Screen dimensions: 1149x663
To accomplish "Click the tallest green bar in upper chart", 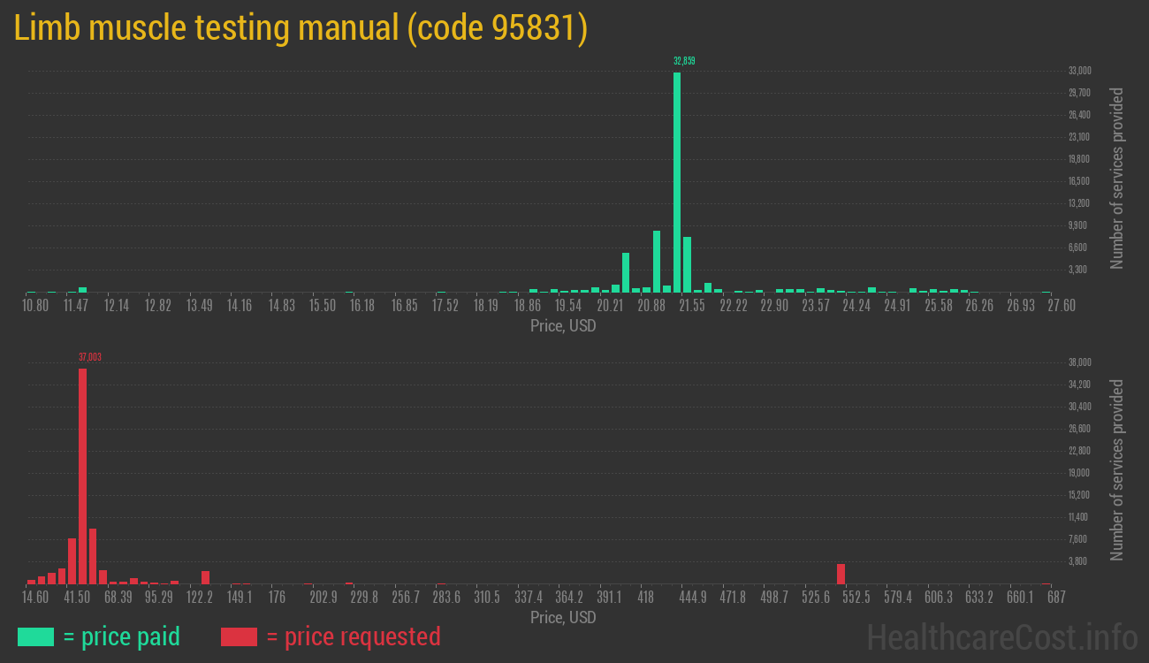I will [677, 181].
